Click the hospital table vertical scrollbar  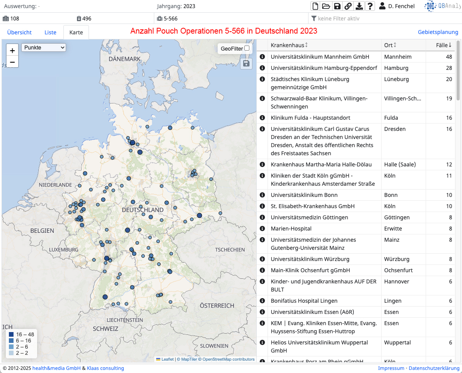click(458, 71)
